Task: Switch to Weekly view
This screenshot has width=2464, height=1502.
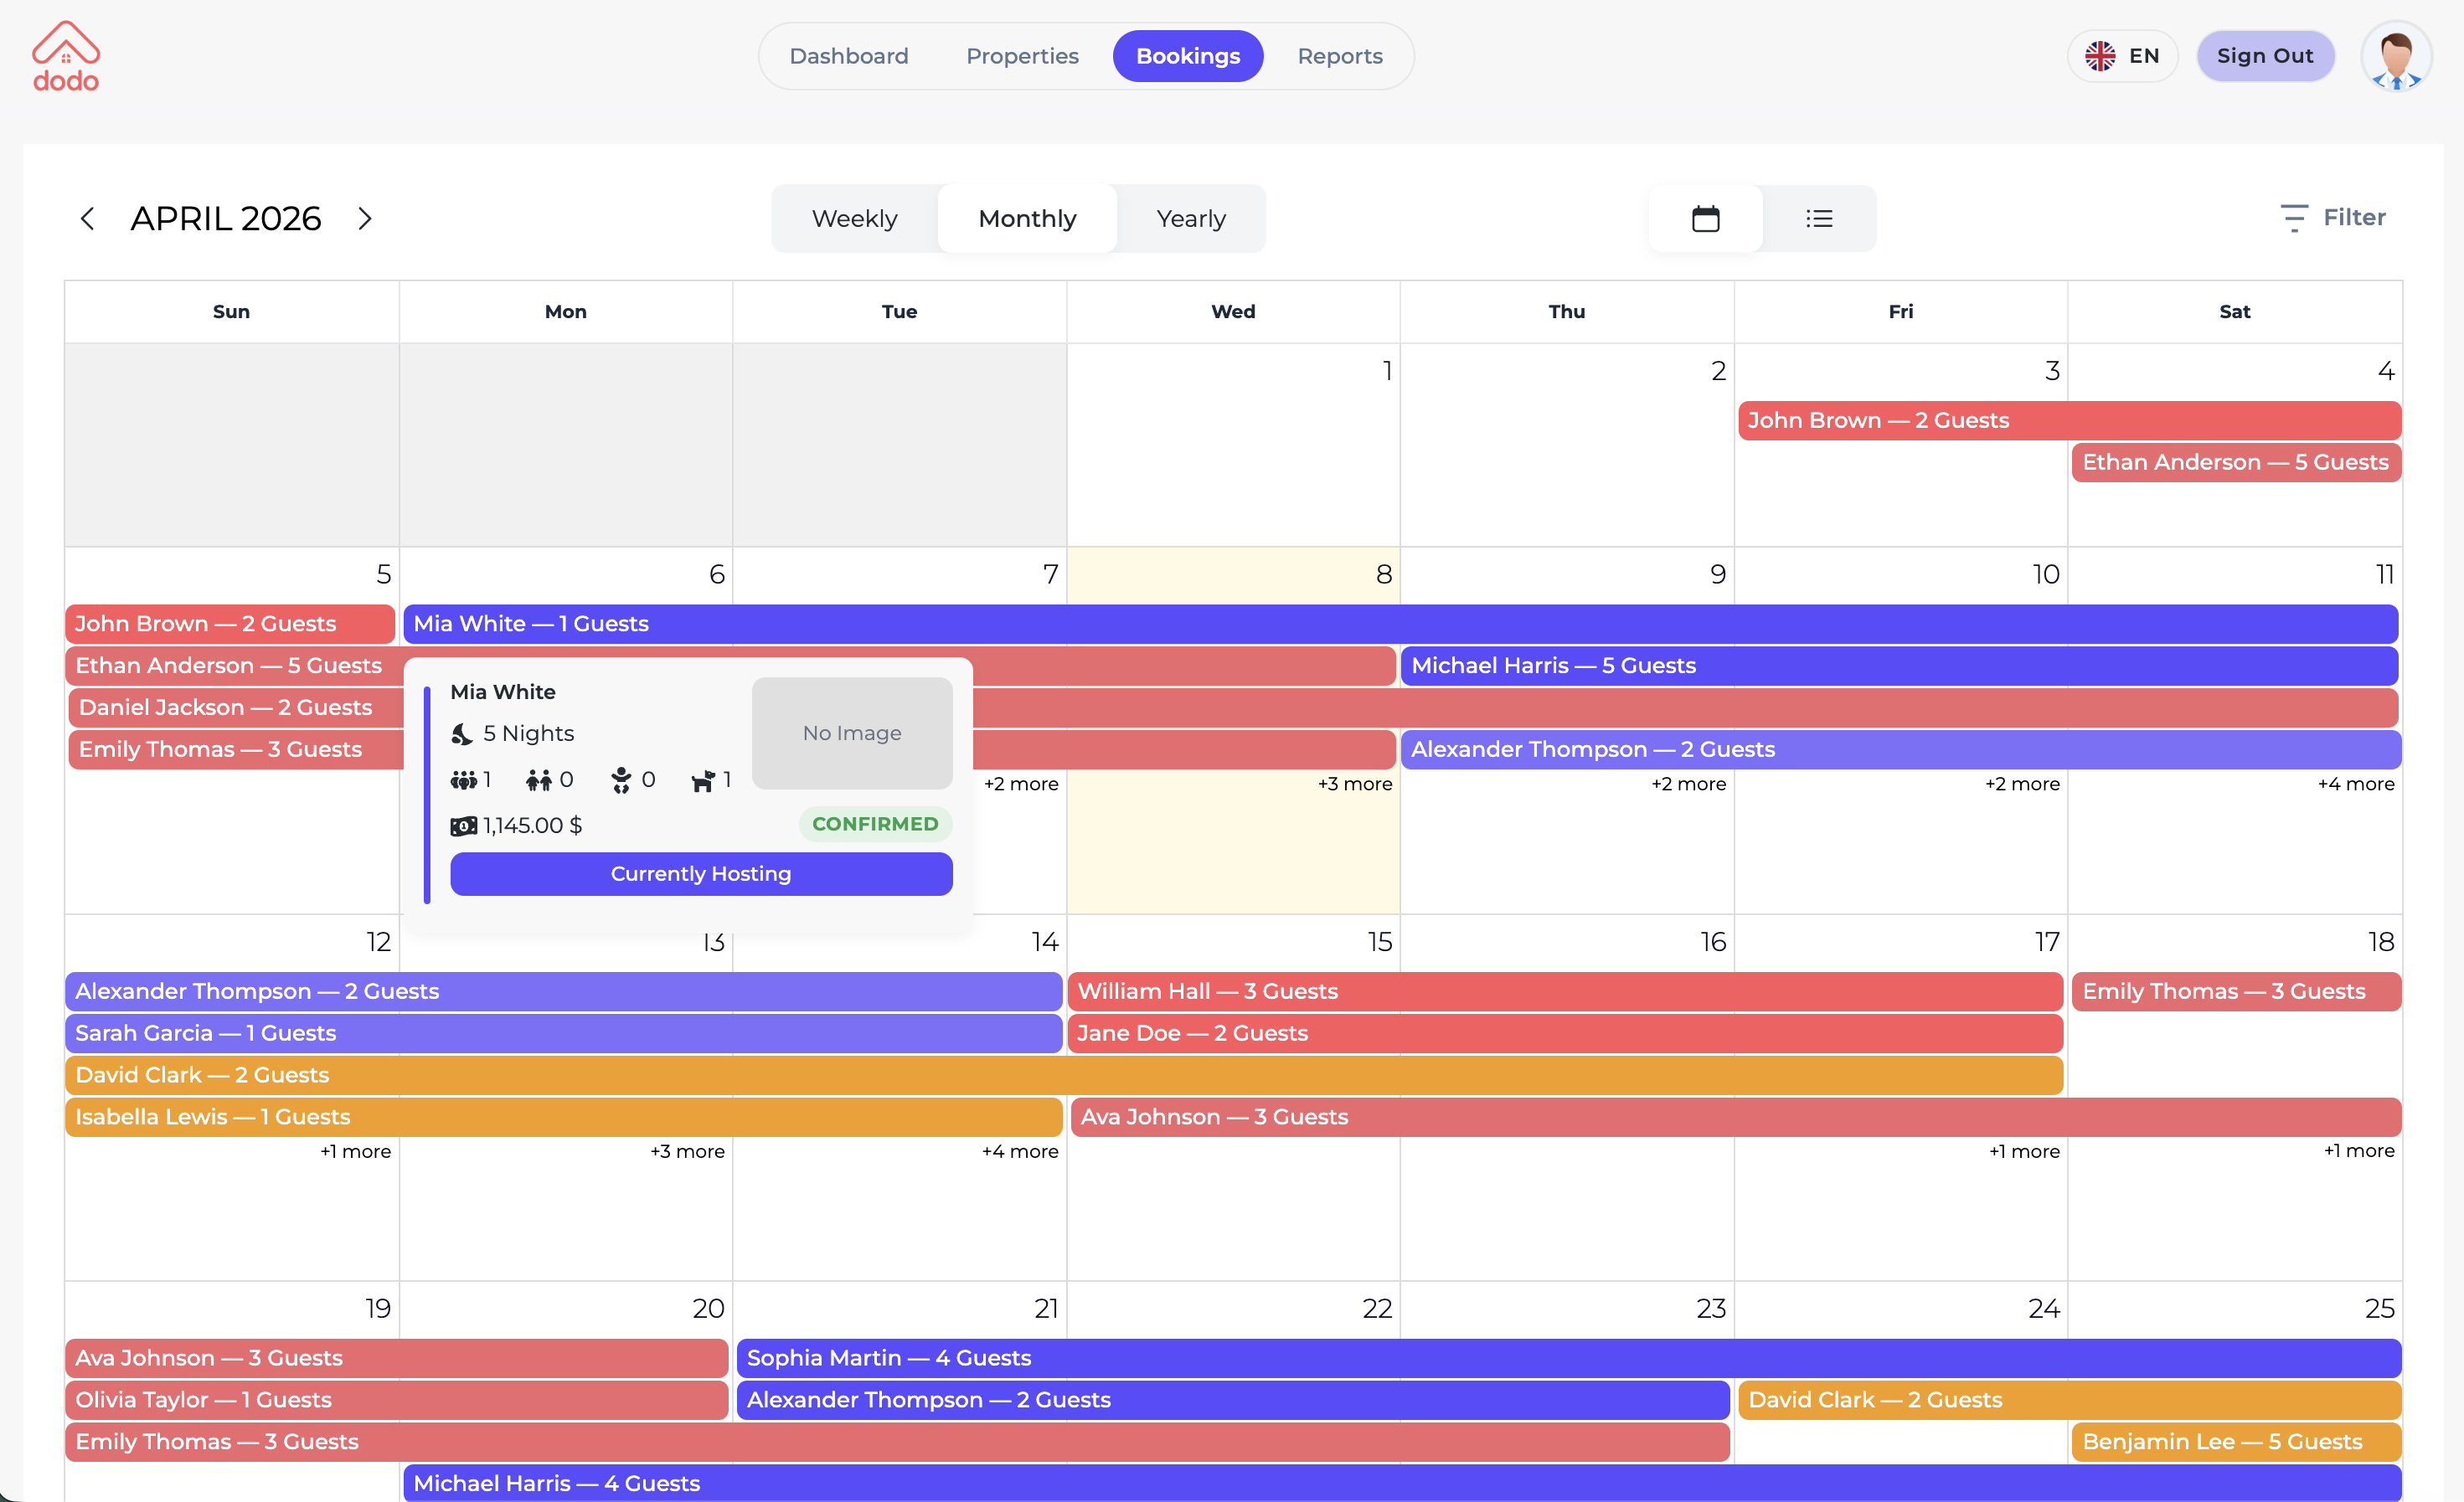Action: pos(854,218)
